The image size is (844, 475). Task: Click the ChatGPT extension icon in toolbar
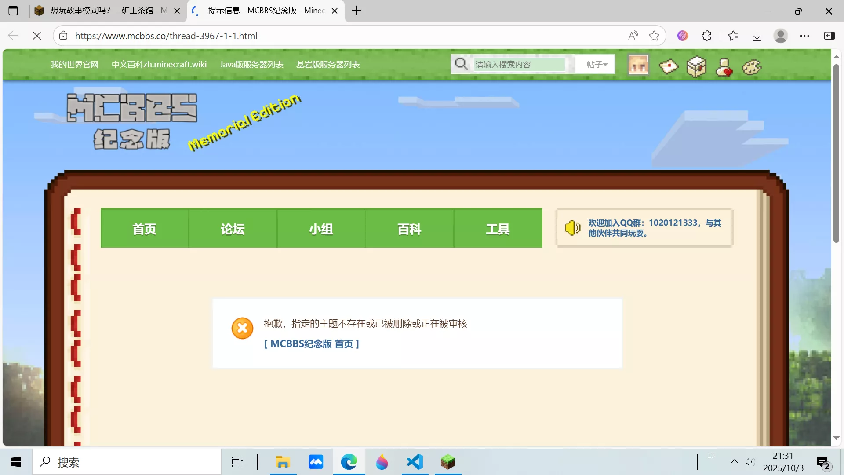pyautogui.click(x=682, y=36)
